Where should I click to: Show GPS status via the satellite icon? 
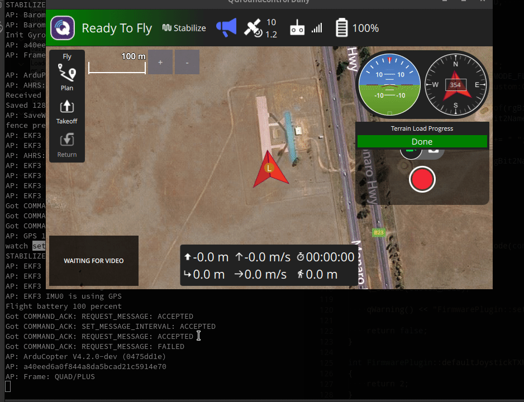(x=253, y=28)
